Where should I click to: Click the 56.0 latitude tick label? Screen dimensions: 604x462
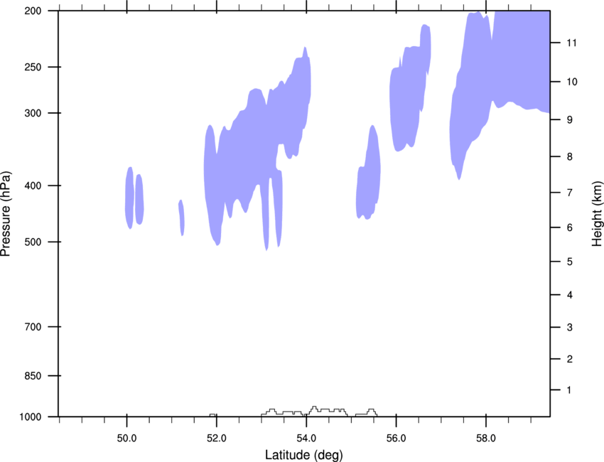point(397,439)
